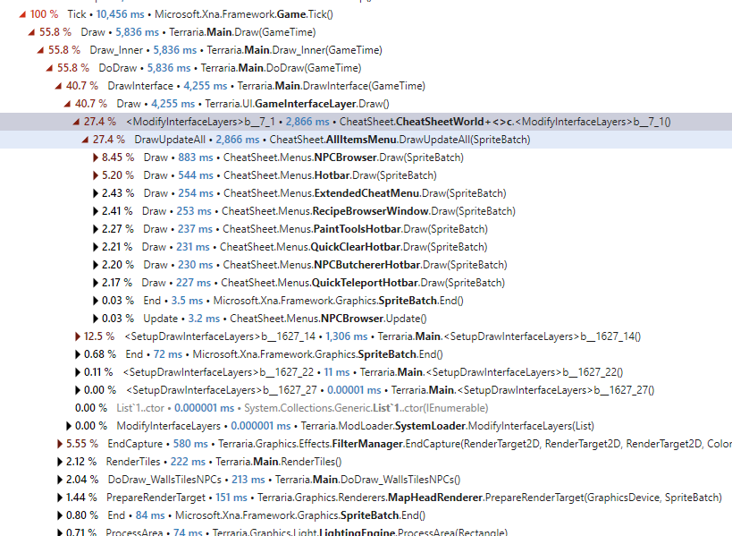Screen dimensions: 732x536
Task: Select the RecipeBrowserWindow.Draw(SpriteBatch) row
Action: pos(366,211)
